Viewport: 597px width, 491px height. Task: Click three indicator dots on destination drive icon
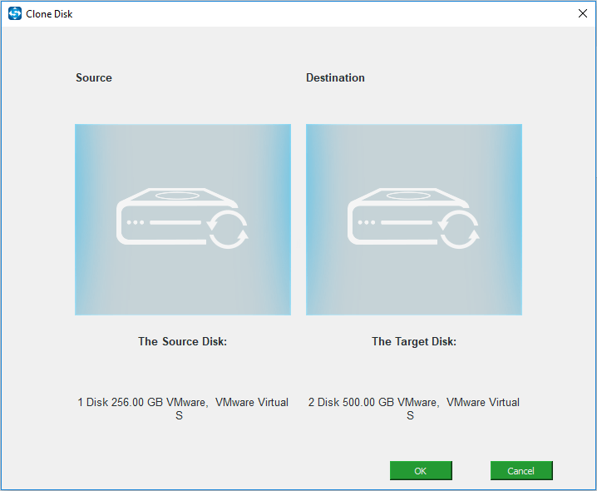(x=364, y=223)
